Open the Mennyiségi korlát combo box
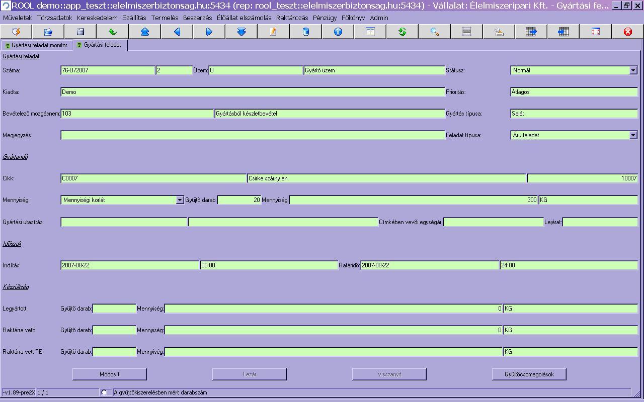The width and height of the screenshot is (644, 402). (x=180, y=200)
